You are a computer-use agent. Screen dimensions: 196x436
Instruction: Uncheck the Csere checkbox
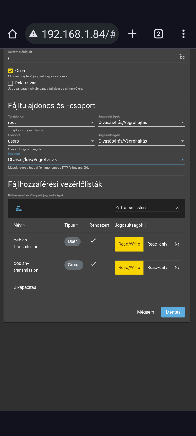[x=10, y=71]
